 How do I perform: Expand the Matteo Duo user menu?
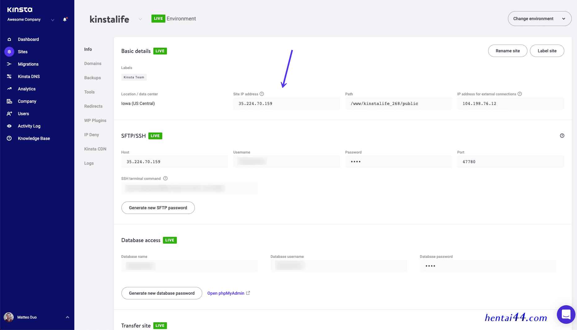click(68, 317)
